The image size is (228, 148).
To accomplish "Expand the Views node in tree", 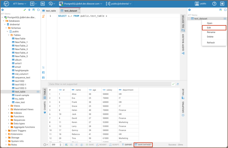I will 9,106.
